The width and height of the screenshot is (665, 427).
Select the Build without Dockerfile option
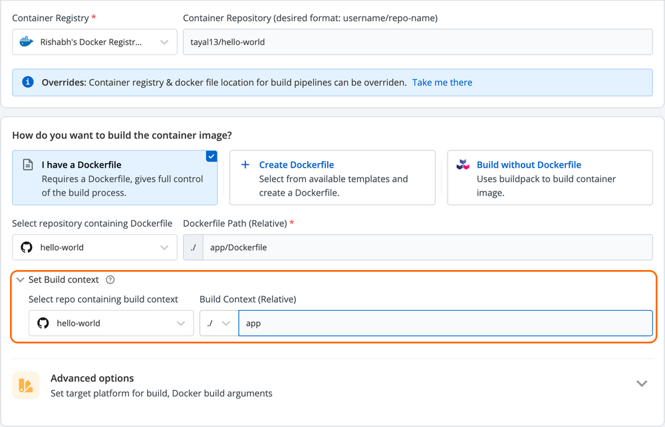(529, 164)
